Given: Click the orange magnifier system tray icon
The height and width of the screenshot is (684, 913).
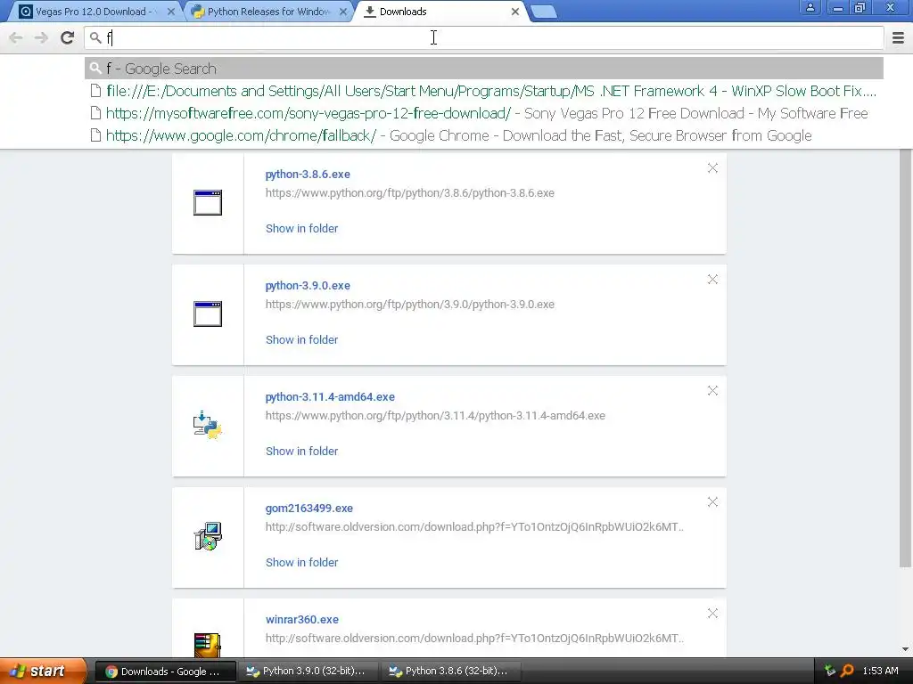Looking at the screenshot, I should point(847,672).
